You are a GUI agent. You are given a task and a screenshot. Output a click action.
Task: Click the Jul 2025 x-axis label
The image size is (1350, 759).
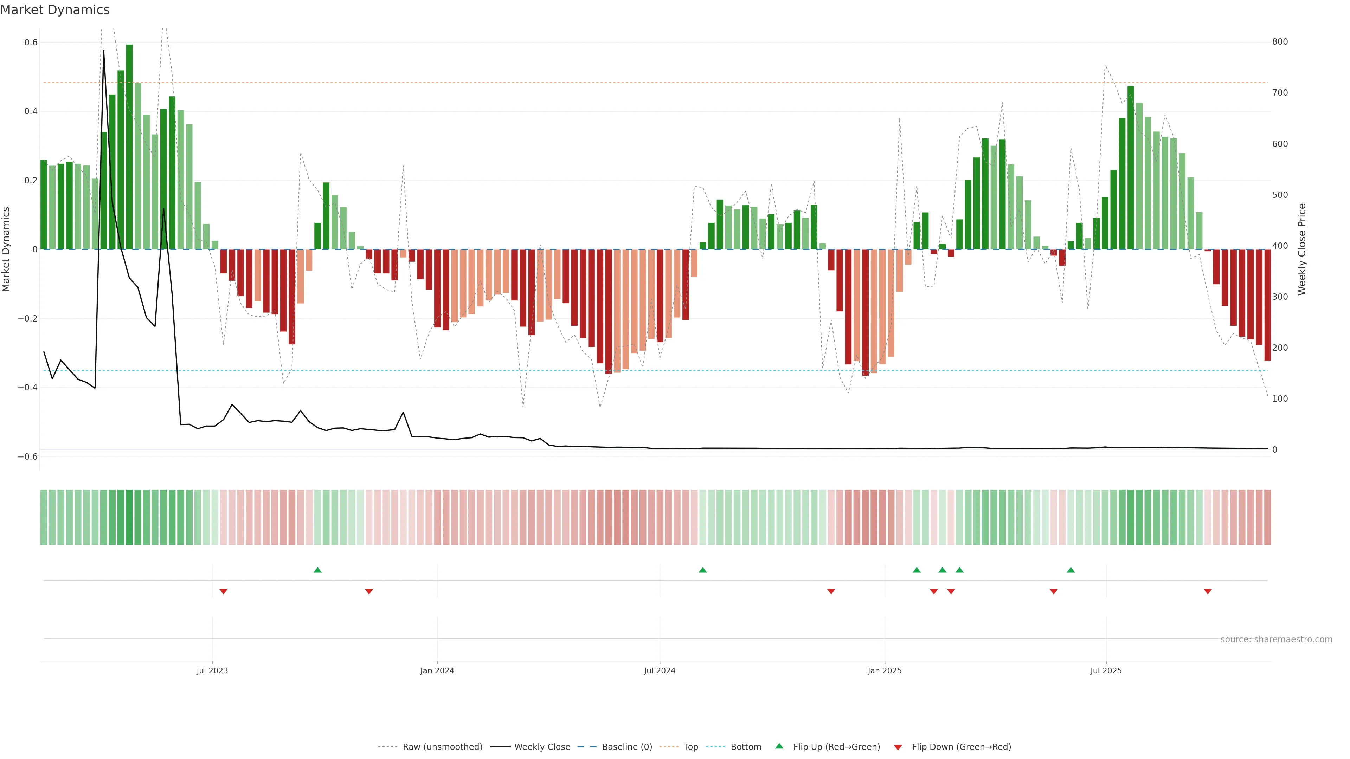[1106, 670]
